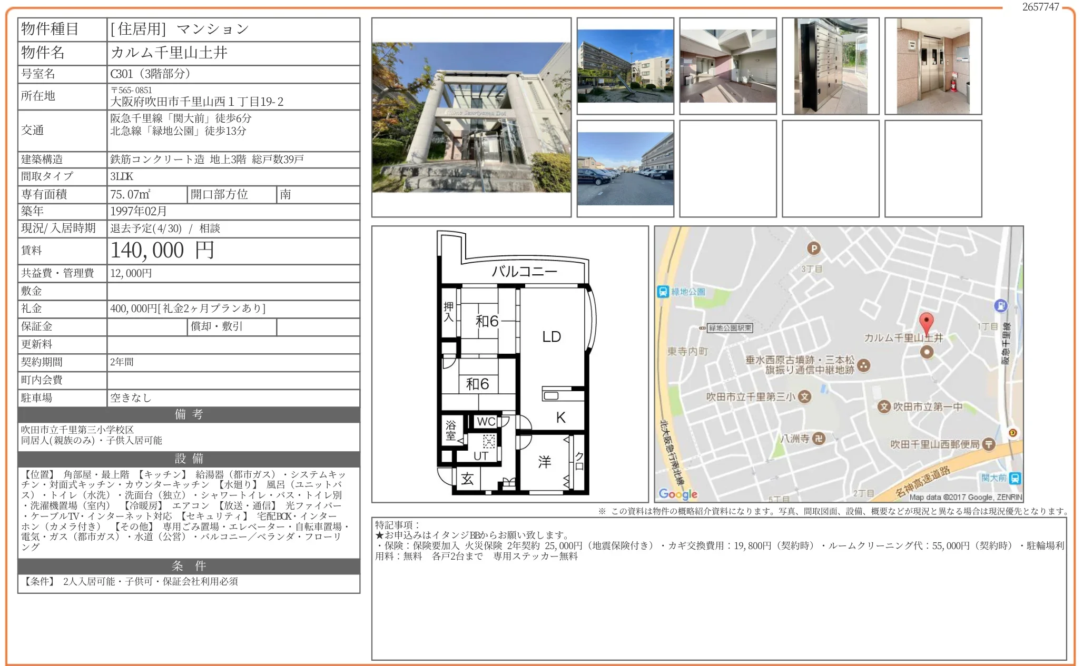Viewport: 1083px width, 666px height.
Task: Open the building exterior with slide thumbnail
Action: [x=625, y=66]
